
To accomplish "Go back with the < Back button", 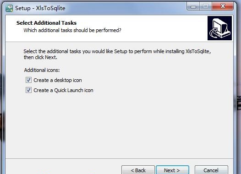I will (138, 170).
